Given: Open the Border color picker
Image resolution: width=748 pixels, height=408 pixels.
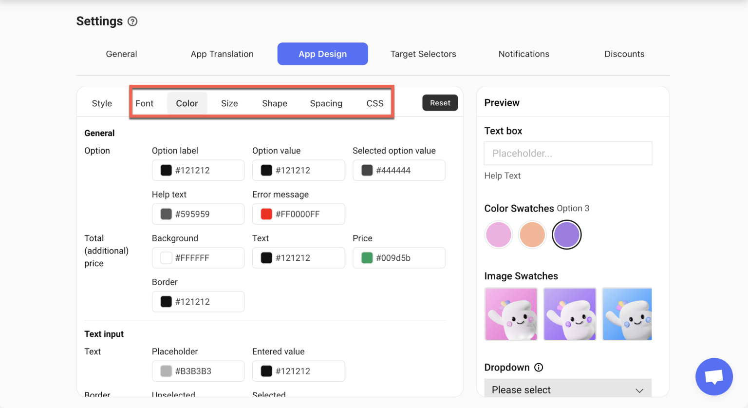Looking at the screenshot, I should pyautogui.click(x=165, y=301).
